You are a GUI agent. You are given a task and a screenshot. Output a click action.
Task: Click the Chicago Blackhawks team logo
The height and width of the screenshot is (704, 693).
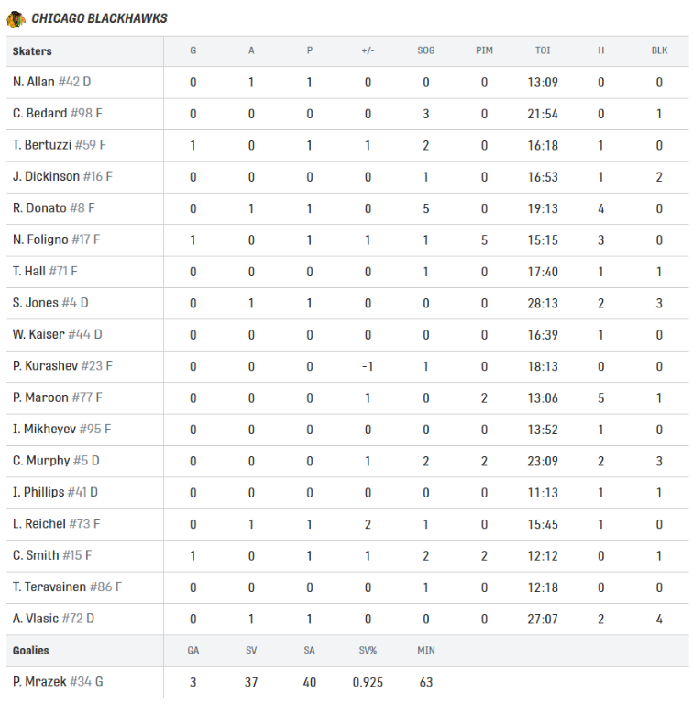tap(16, 18)
